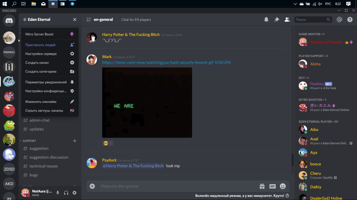Viewport: 357px width, 200px height.
Task: Open the technical-issues channel
Action: click(x=50, y=166)
